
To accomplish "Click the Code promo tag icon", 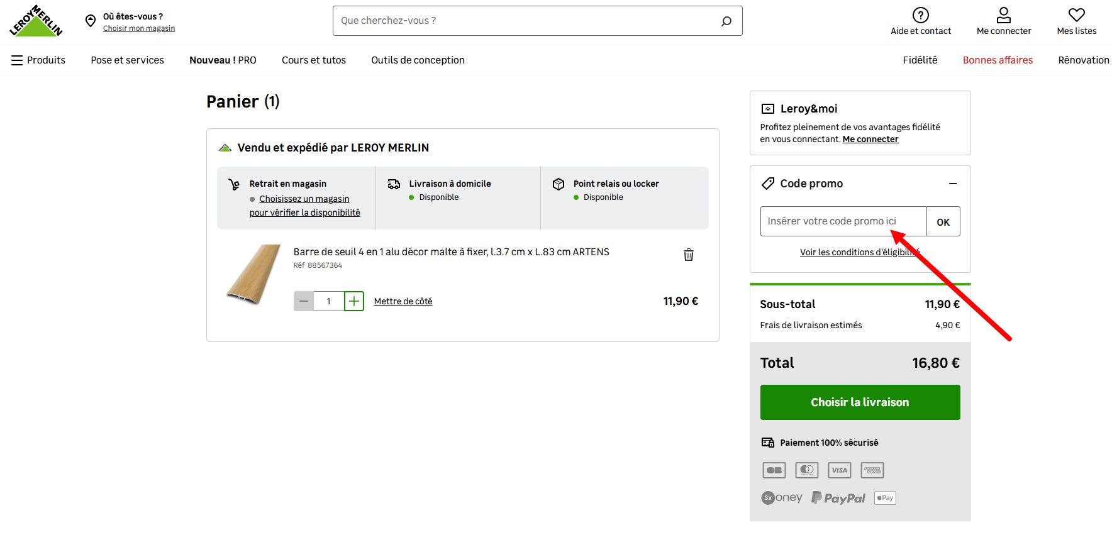I will pyautogui.click(x=768, y=184).
